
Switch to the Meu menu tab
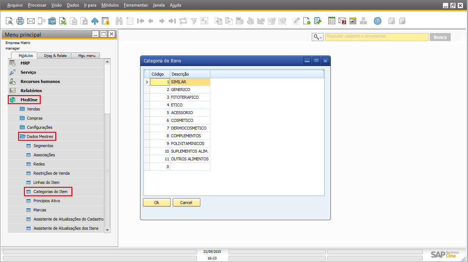point(87,55)
